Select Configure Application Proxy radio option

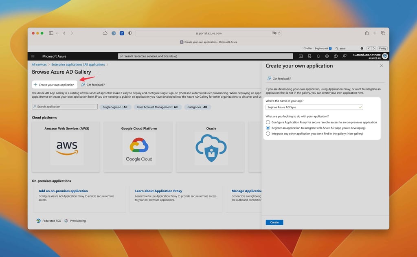tap(268, 122)
